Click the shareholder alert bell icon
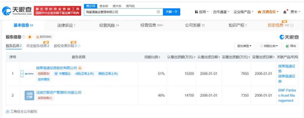Image resolution: width=304 pixels, height=118 pixels. pyautogui.click(x=30, y=37)
